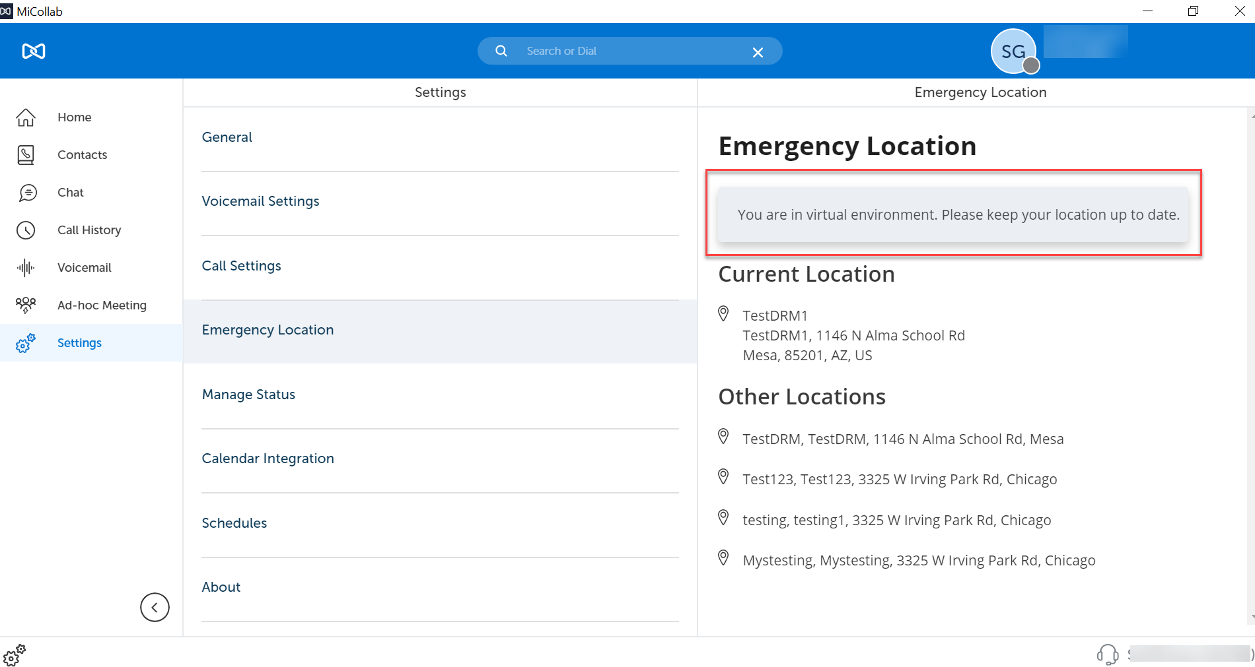This screenshot has width=1255, height=667.
Task: Click the Voicemail waveform icon
Action: pos(26,268)
